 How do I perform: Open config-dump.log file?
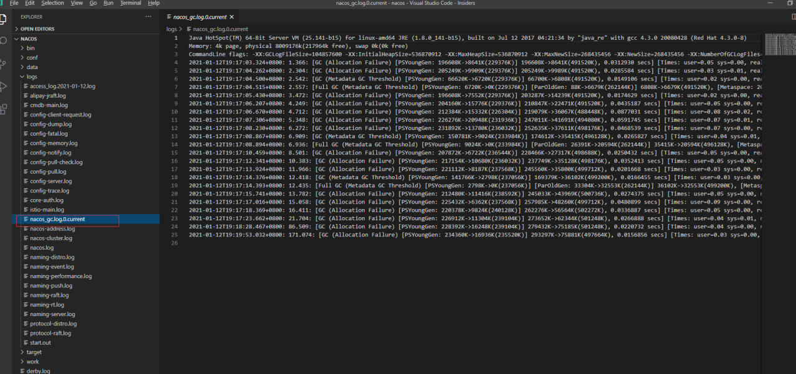(x=50, y=124)
